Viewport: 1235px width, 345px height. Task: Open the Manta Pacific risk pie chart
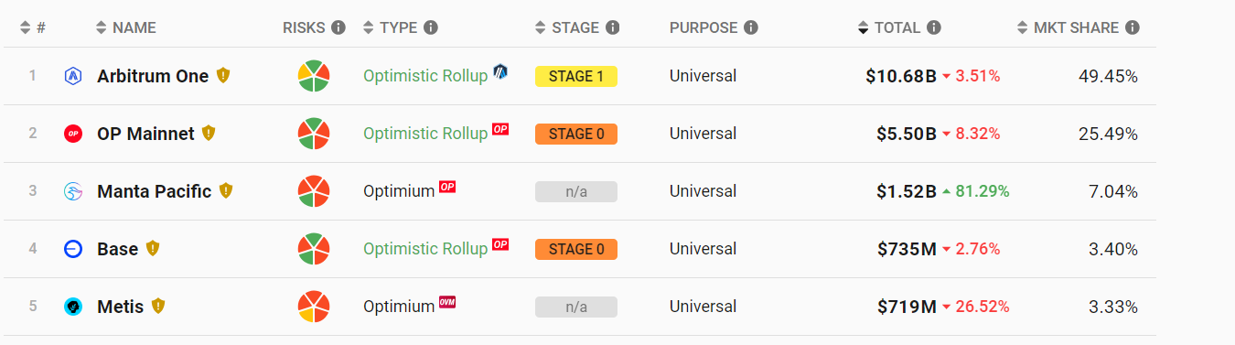314,191
